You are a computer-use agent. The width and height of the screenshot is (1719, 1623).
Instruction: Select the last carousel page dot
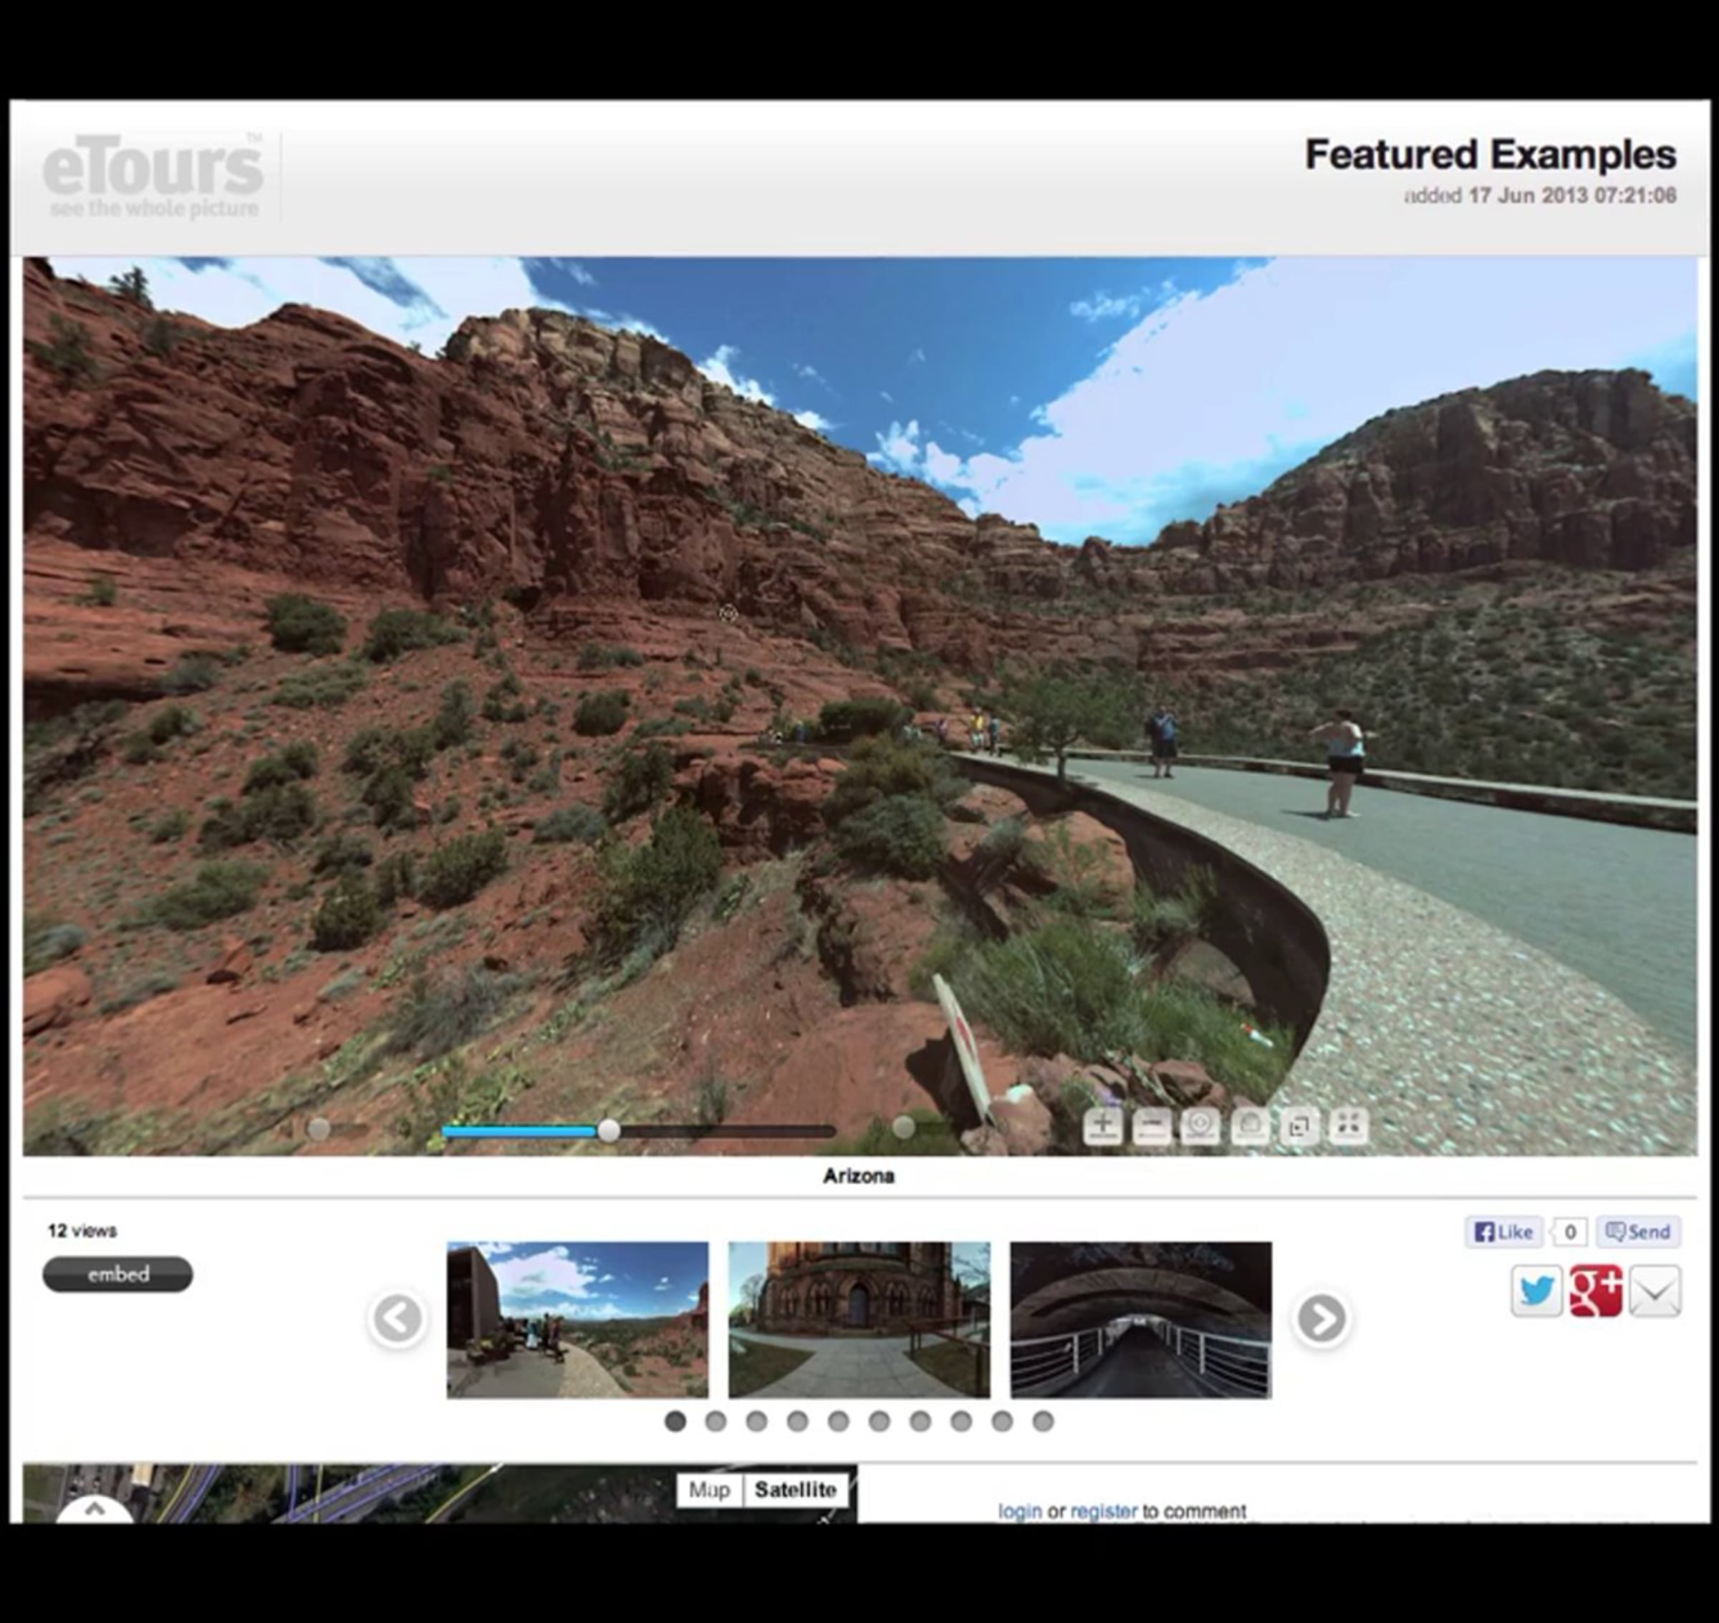coord(1044,1422)
